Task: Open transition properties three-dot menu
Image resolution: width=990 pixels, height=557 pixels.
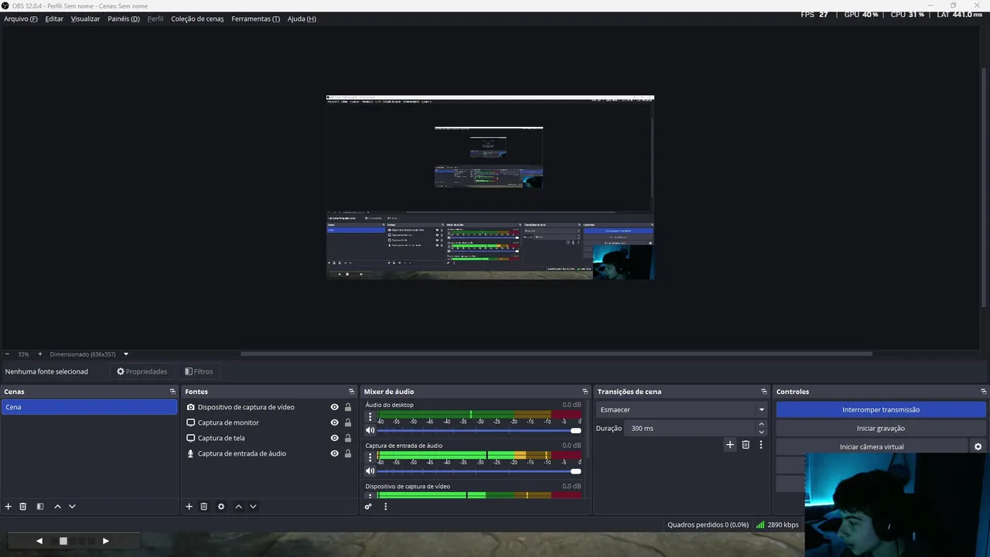Action: tap(761, 445)
